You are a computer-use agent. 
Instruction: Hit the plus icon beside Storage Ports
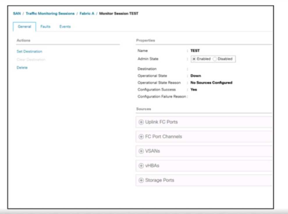pos(141,180)
